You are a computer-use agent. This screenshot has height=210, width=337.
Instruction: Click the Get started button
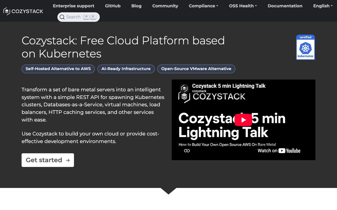point(48,160)
